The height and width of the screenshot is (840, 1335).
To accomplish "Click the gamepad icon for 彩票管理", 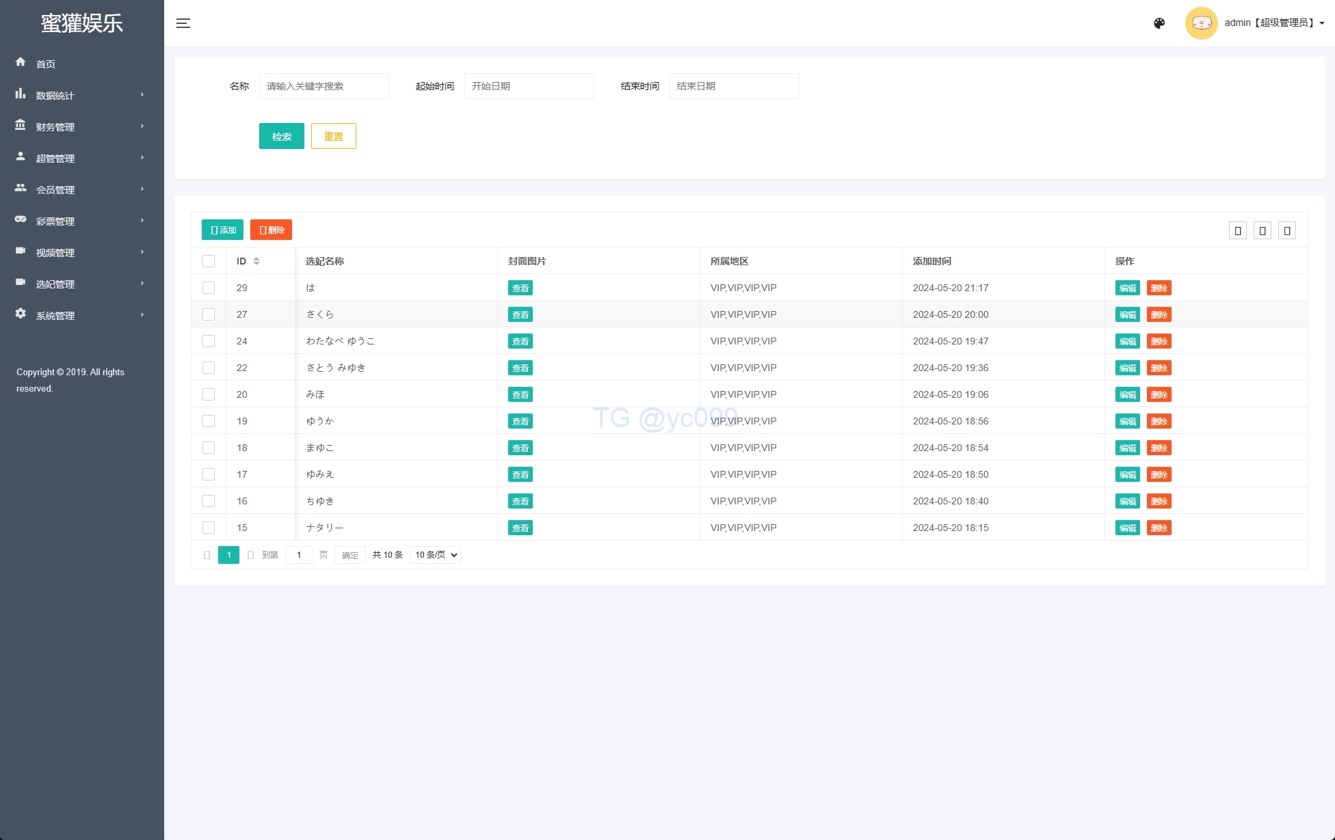I will (21, 219).
